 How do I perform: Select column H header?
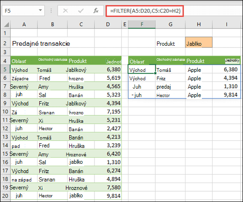click(199, 24)
